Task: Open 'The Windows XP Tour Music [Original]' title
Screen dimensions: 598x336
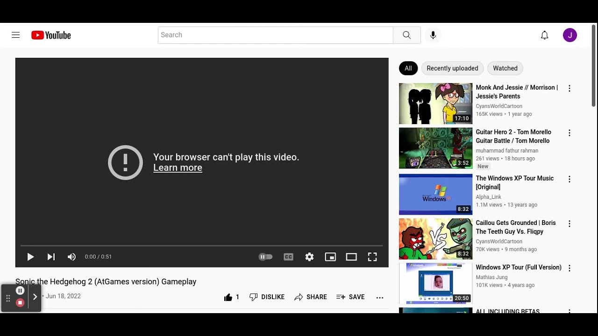Action: pos(514,182)
